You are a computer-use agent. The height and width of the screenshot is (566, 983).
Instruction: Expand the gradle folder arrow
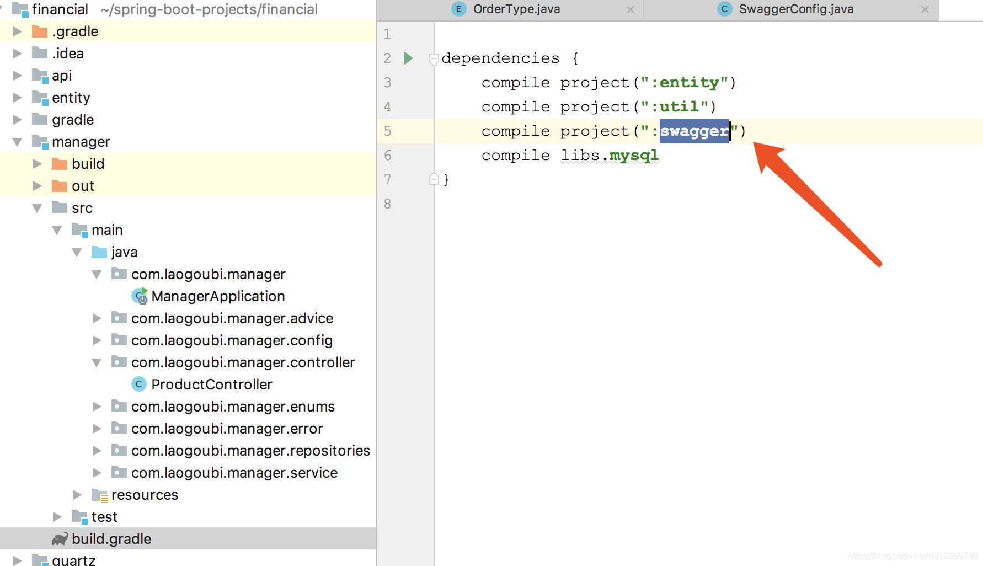coord(17,120)
